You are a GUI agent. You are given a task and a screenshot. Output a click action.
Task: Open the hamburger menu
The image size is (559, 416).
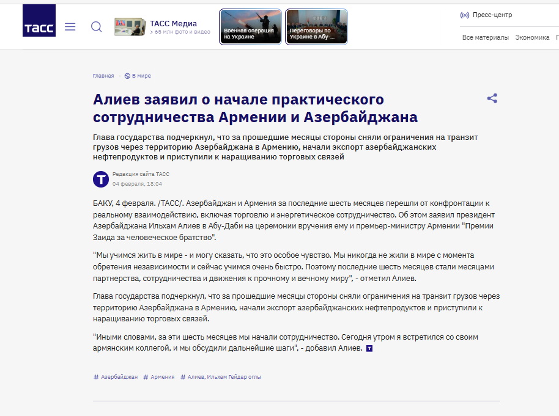pyautogui.click(x=70, y=27)
